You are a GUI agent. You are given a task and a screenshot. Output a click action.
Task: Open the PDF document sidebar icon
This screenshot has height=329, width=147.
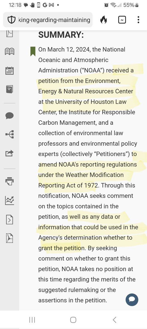pos(10,238)
